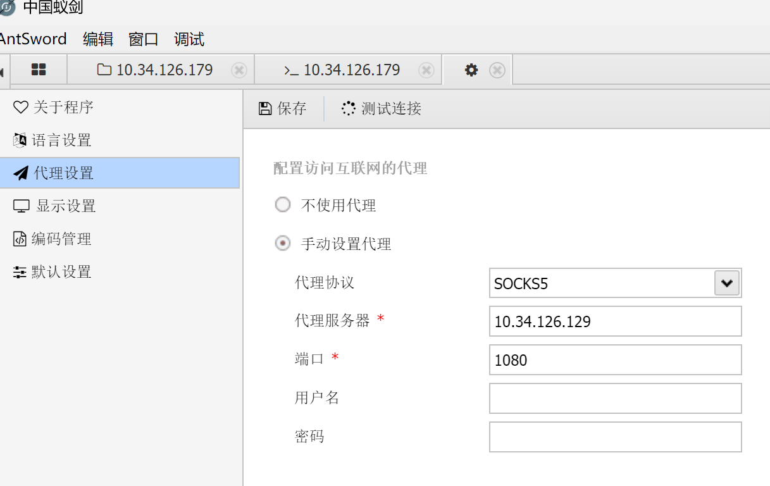The height and width of the screenshot is (486, 770).
Task: Click the 保存 save button
Action: [283, 109]
